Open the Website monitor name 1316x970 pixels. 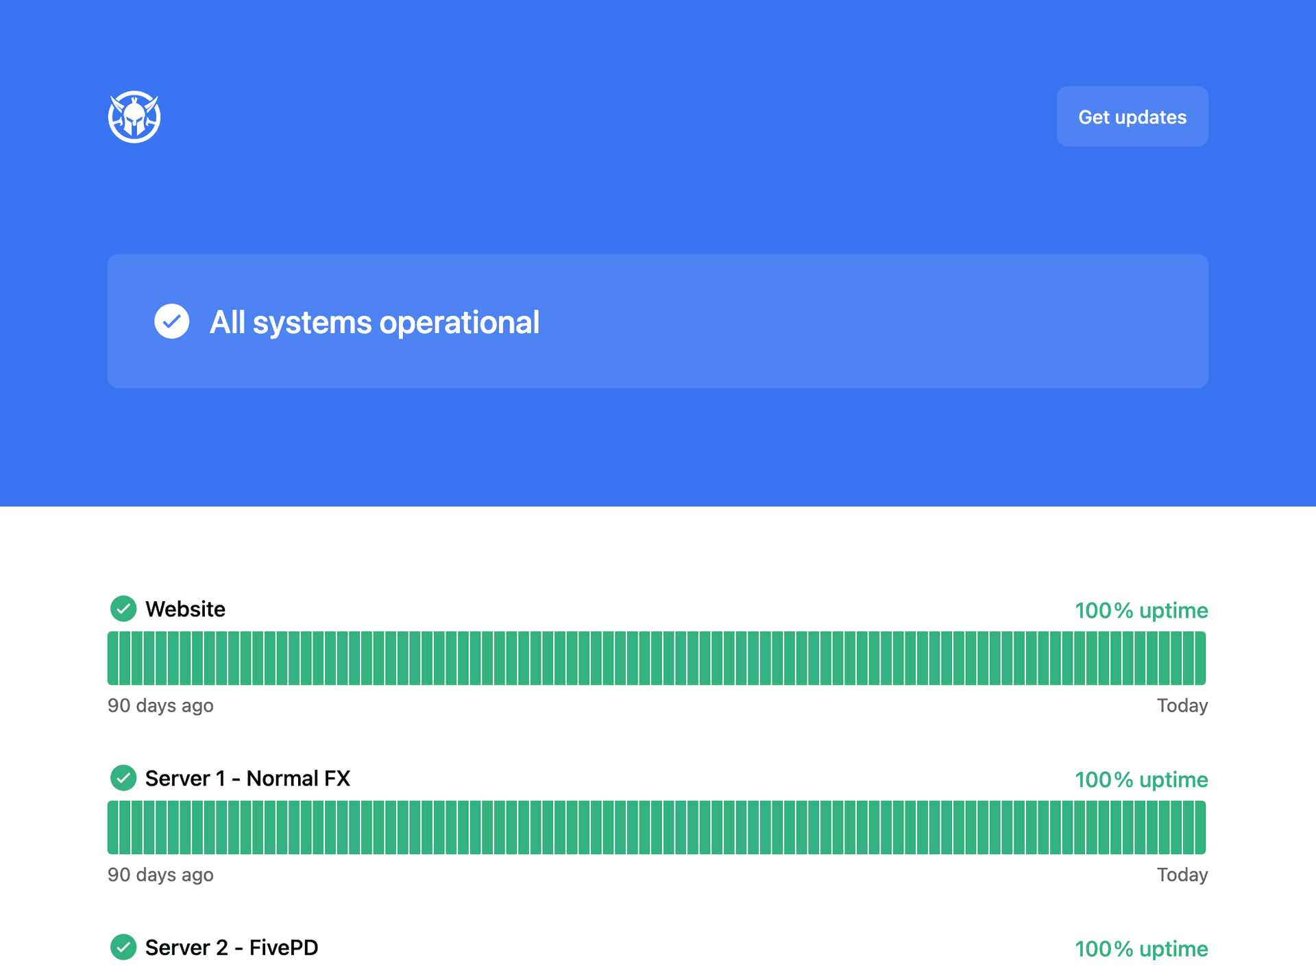pos(185,609)
